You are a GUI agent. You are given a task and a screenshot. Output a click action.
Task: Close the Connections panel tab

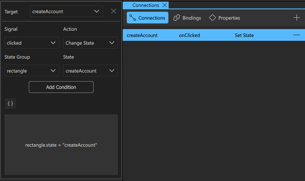point(164,5)
